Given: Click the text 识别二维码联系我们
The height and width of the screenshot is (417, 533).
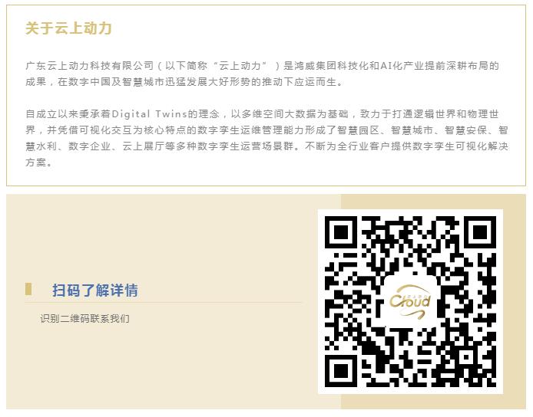Looking at the screenshot, I should 84,319.
